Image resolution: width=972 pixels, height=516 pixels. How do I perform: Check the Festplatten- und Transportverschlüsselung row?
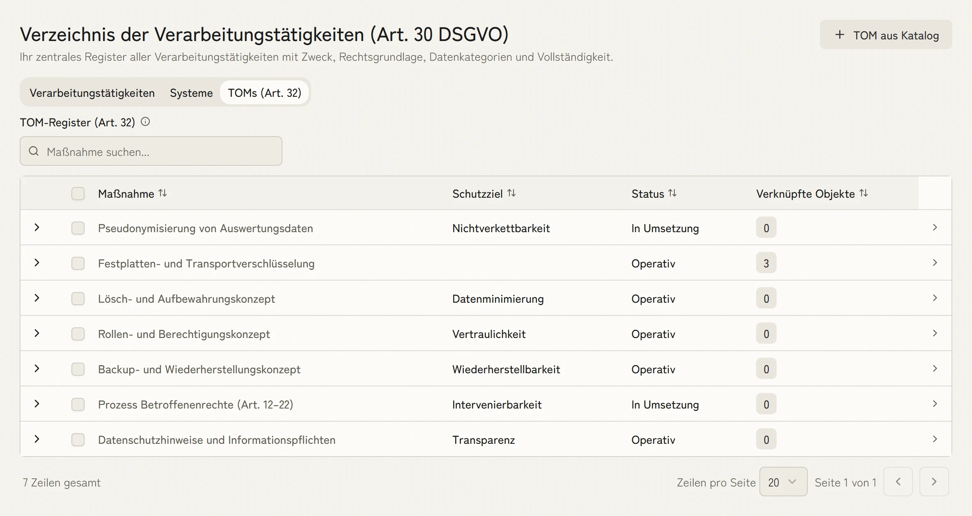[78, 263]
